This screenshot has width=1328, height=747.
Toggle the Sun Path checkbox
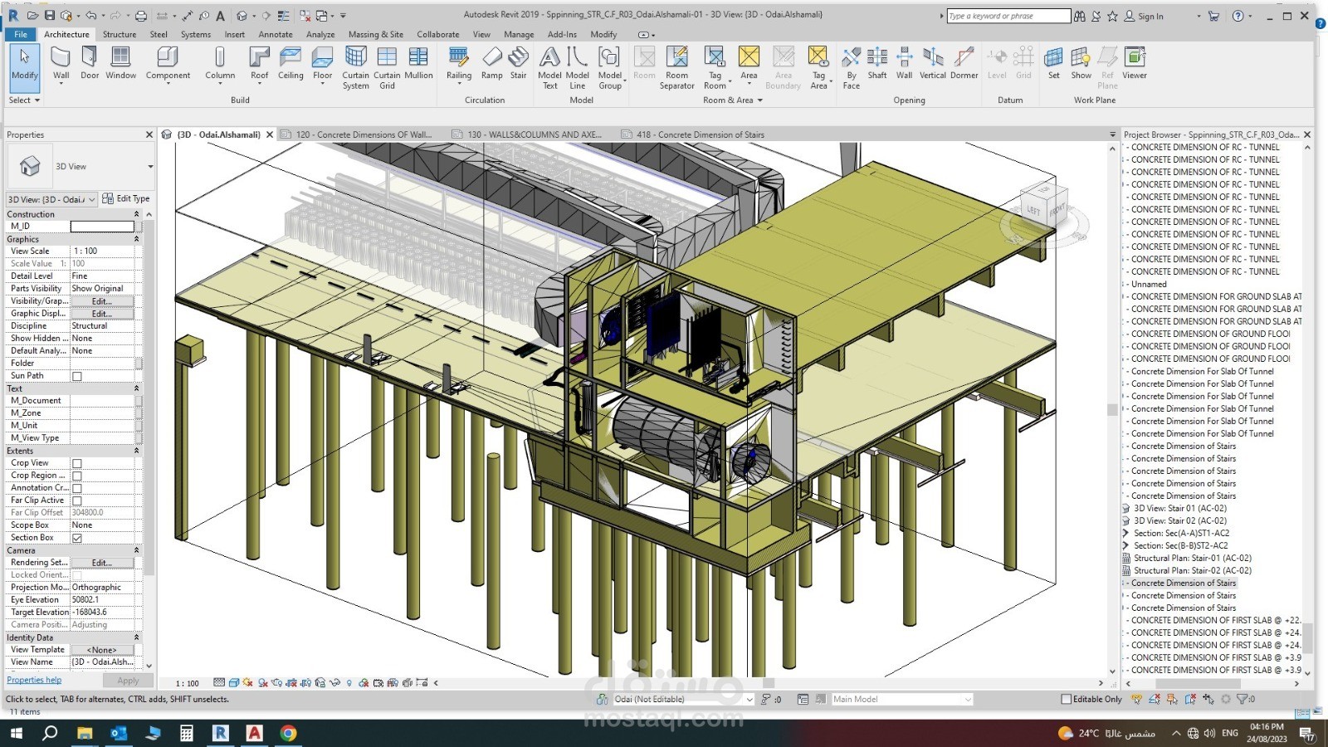point(77,376)
